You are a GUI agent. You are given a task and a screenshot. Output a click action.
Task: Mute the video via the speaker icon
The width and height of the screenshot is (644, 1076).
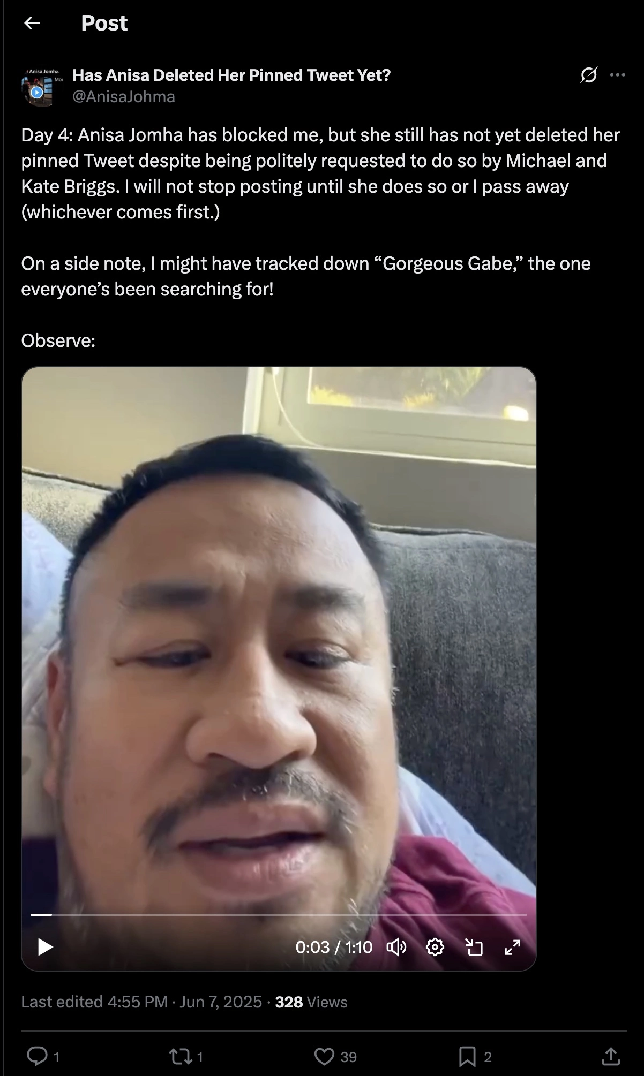click(396, 947)
